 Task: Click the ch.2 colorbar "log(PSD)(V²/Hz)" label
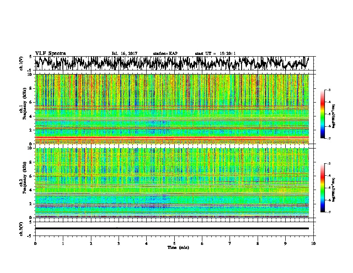[x=334, y=190]
